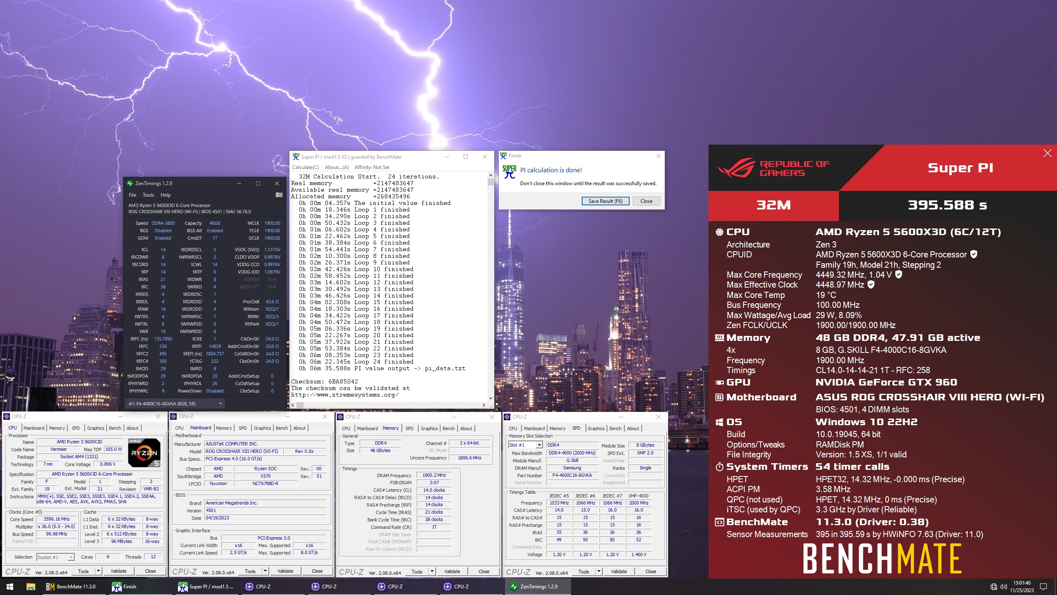Expand Tools dropdown arrow in CPU window
Viewport: 1057px width, 595px height.
[x=98, y=571]
